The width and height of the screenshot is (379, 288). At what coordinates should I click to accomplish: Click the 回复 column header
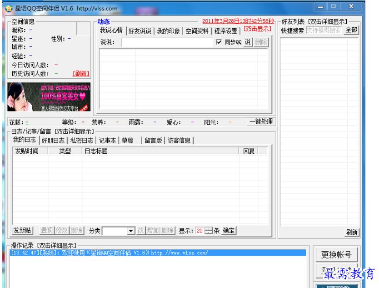click(x=249, y=151)
